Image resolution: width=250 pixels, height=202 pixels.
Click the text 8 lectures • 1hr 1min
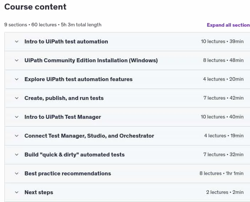click(222, 174)
